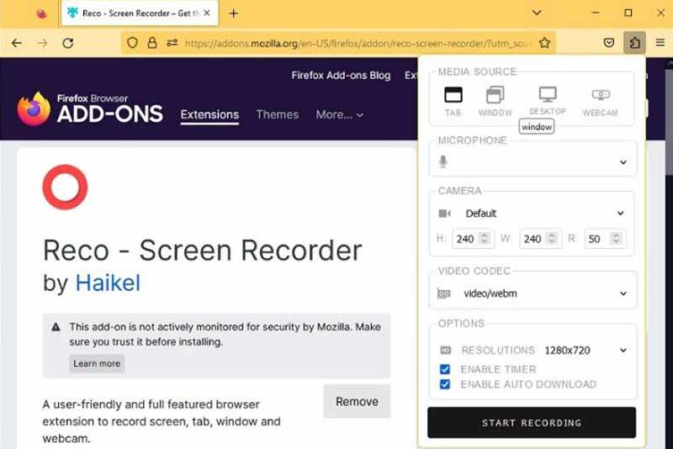Viewport: 673px width, 449px height.
Task: Click the Firefox Add-ons logo
Action: (90, 109)
